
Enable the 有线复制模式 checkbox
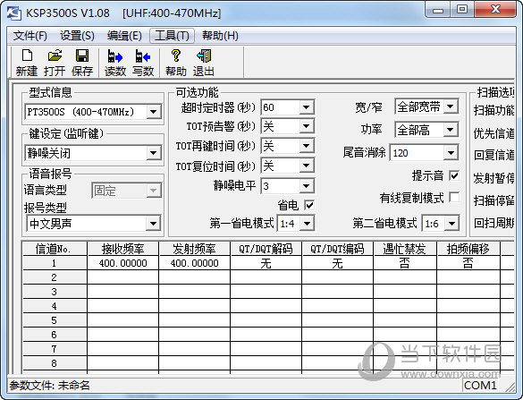[x=454, y=197]
